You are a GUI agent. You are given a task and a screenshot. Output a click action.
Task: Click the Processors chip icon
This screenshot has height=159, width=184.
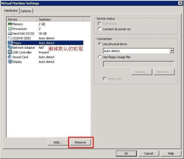[10, 29]
